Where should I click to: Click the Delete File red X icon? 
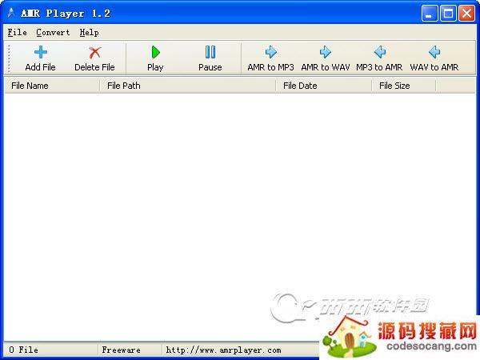click(94, 52)
